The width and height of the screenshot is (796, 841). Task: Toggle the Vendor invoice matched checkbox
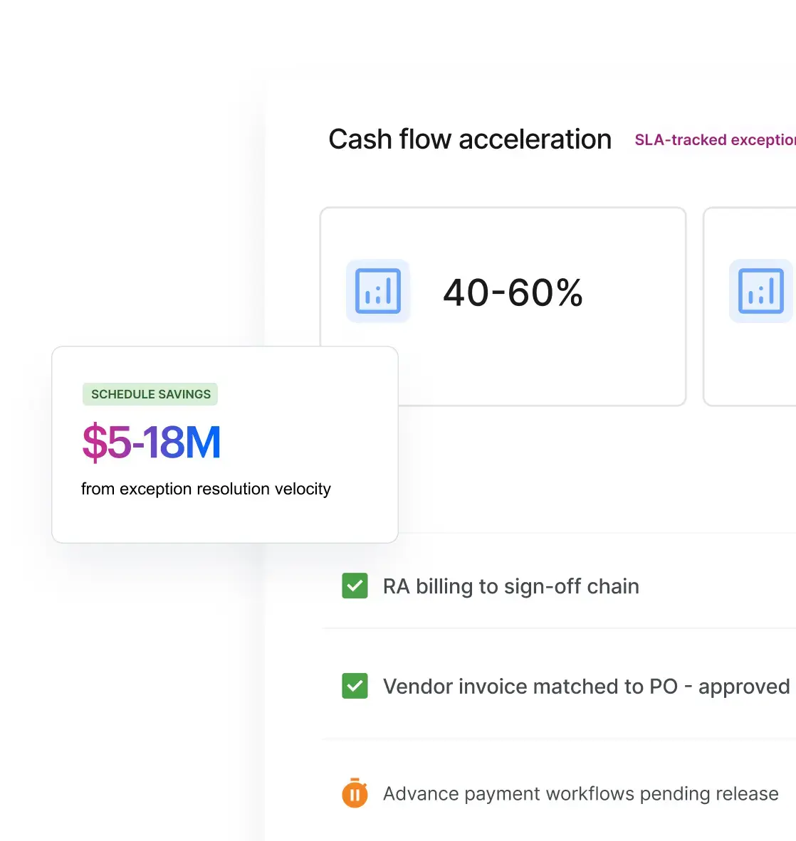click(355, 686)
